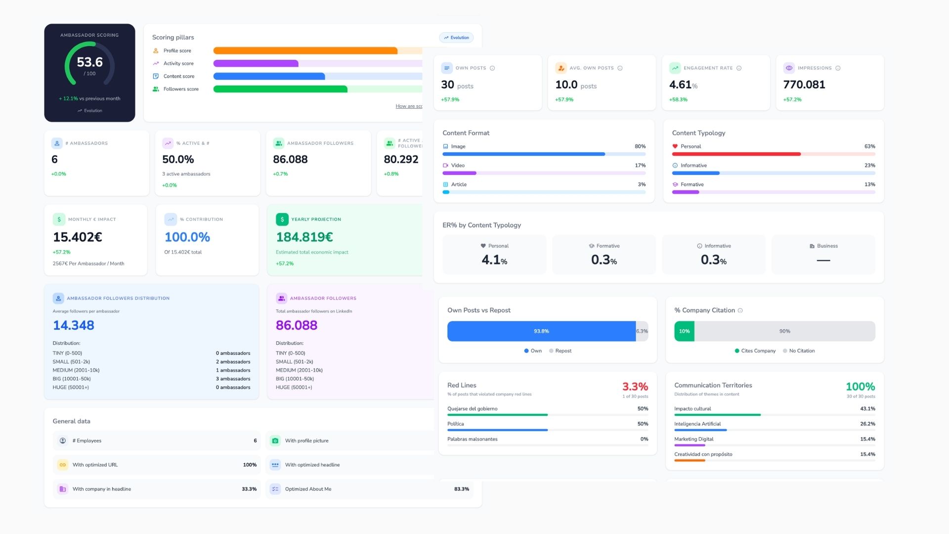Click the info icon beside Engagement Rate

point(739,68)
